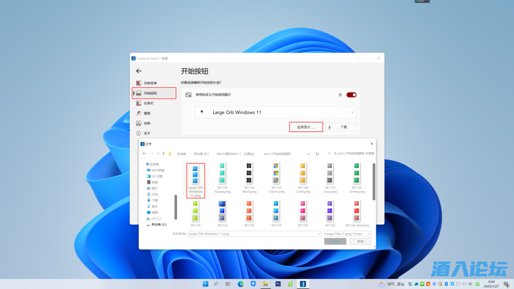Image resolution: width=514 pixels, height=289 pixels.
Task: Click 新加卷 (D:) in the address breadcrumb
Action: point(201,154)
